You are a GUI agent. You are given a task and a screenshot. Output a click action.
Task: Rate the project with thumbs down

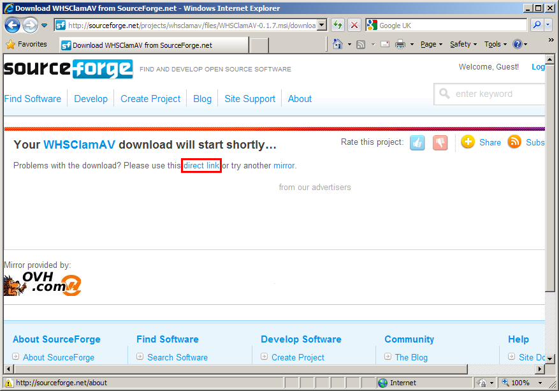click(x=440, y=142)
